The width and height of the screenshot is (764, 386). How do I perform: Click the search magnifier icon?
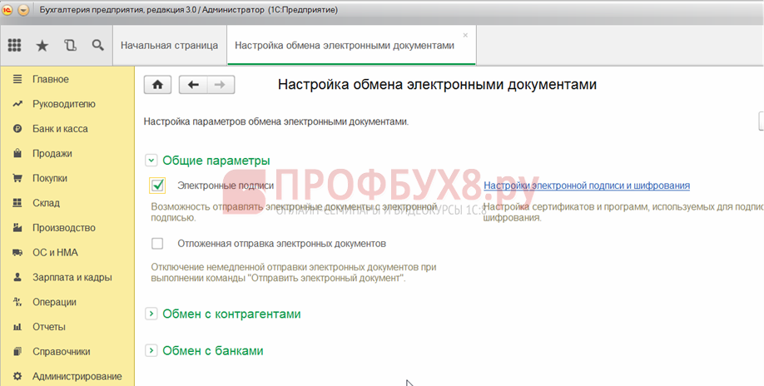(x=98, y=45)
